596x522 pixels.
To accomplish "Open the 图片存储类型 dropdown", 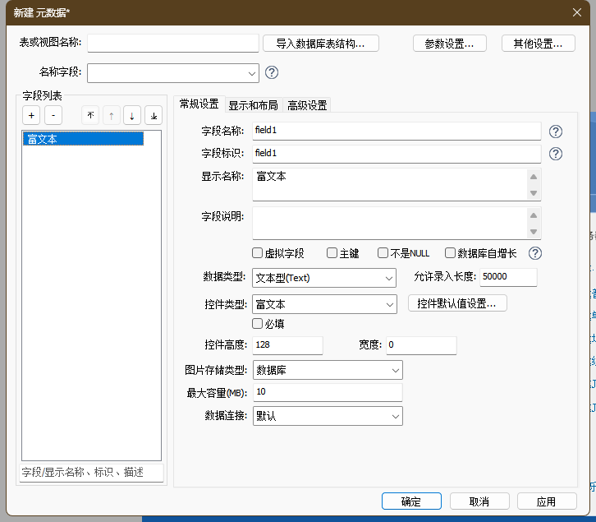I will [328, 371].
